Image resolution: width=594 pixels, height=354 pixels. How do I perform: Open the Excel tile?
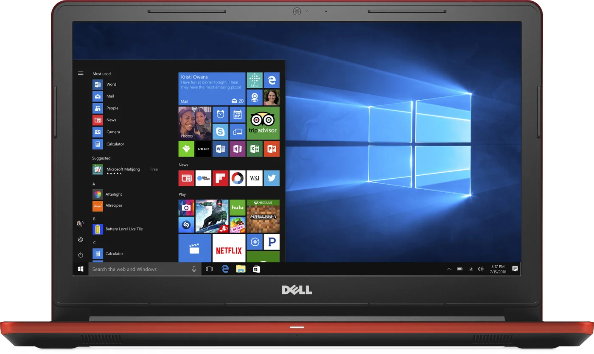tap(255, 149)
